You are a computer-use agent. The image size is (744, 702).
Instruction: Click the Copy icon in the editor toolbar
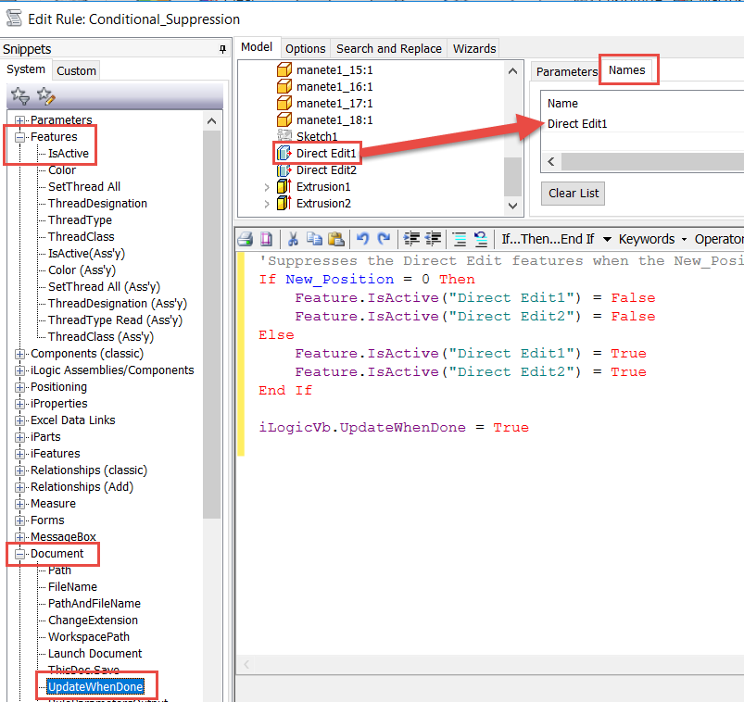[x=314, y=239]
